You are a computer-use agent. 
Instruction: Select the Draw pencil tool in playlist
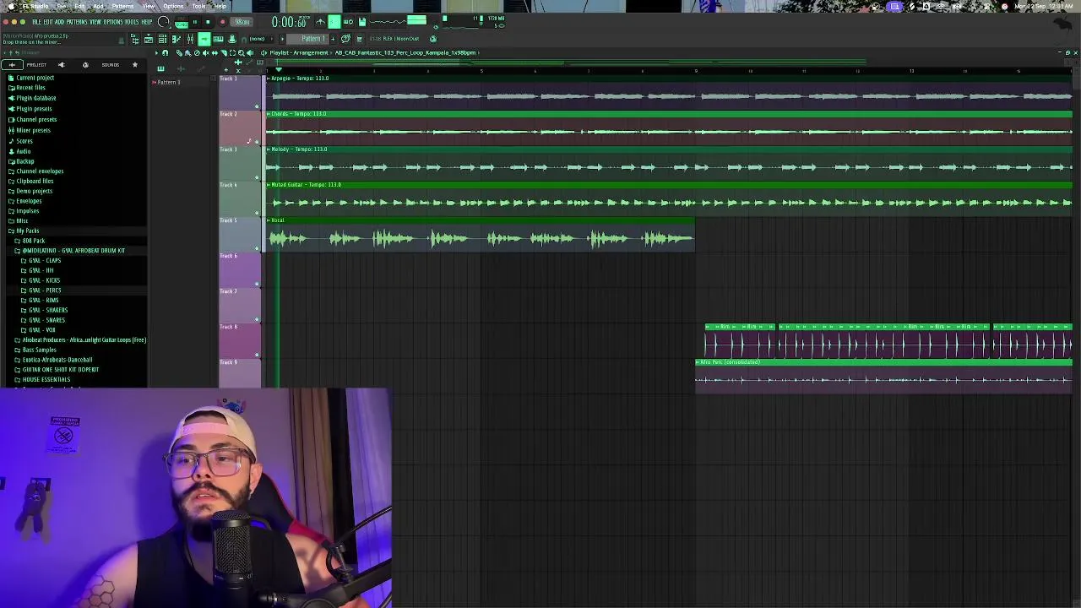click(x=179, y=52)
